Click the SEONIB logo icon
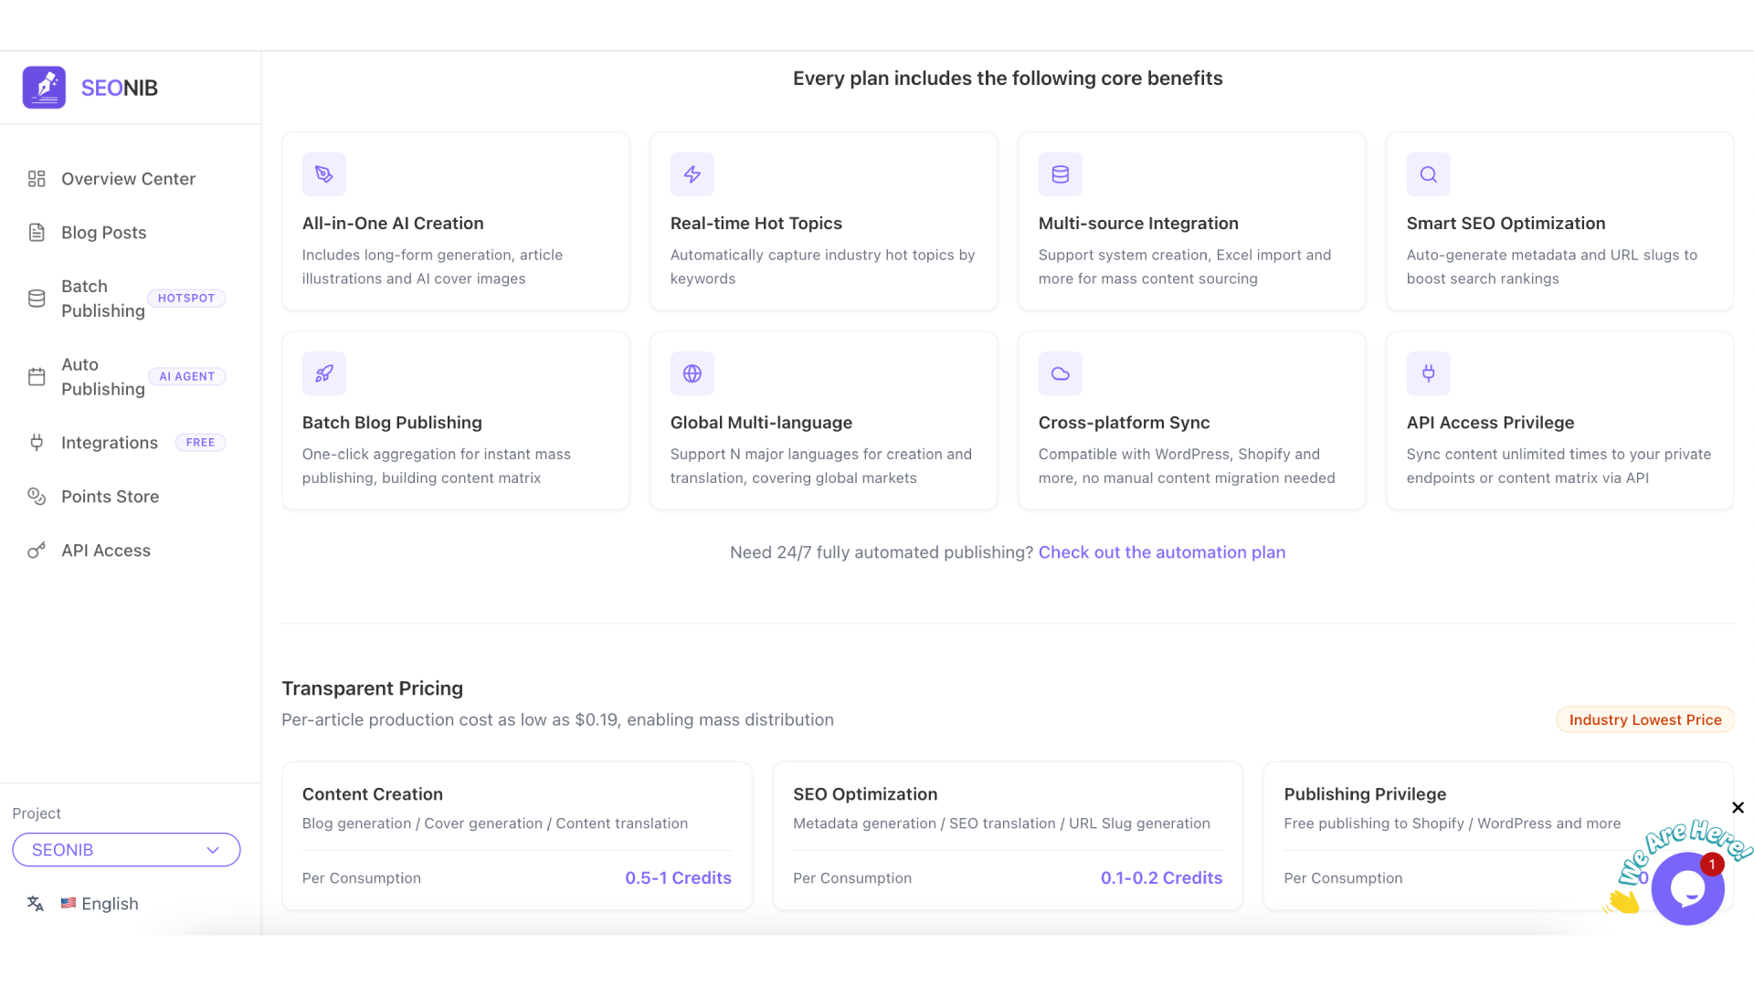 [x=44, y=88]
